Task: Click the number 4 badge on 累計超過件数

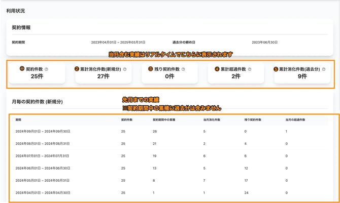Action: pyautogui.click(x=217, y=69)
